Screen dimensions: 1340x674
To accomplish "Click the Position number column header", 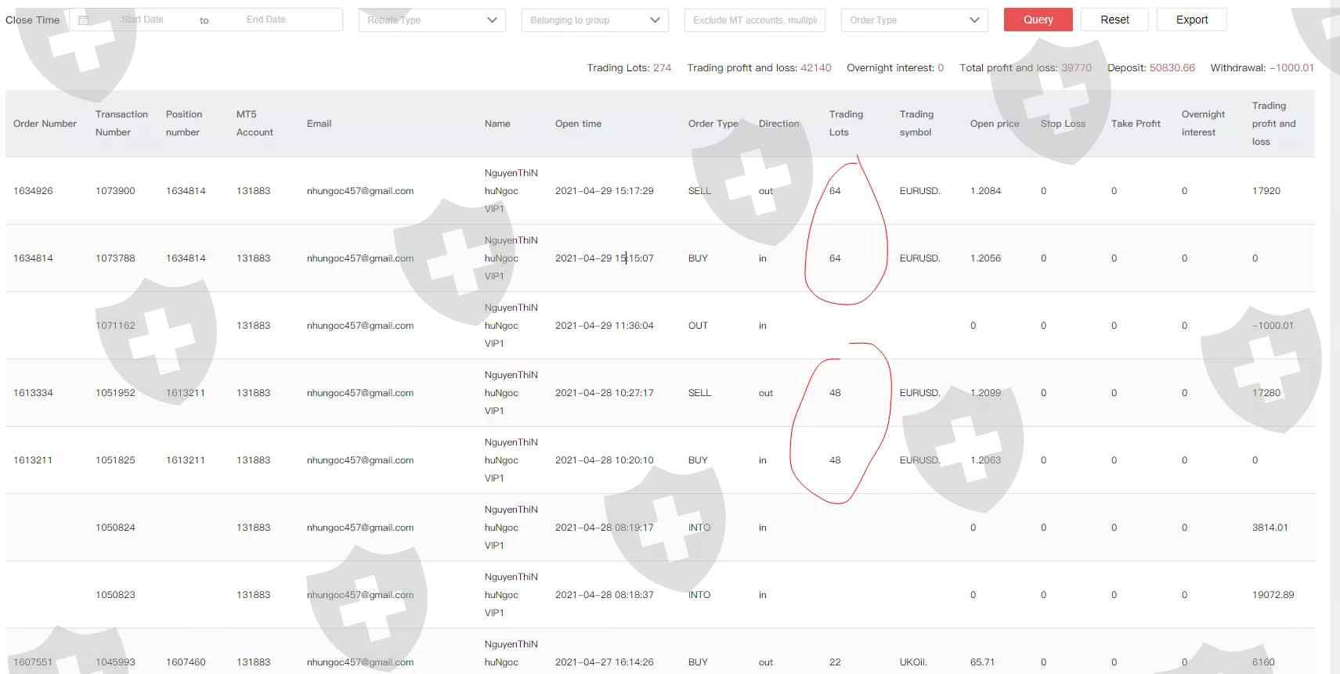I will click(184, 123).
